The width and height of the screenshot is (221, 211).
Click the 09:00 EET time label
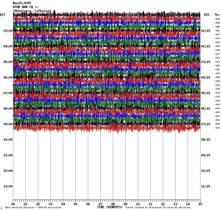click(8, 124)
